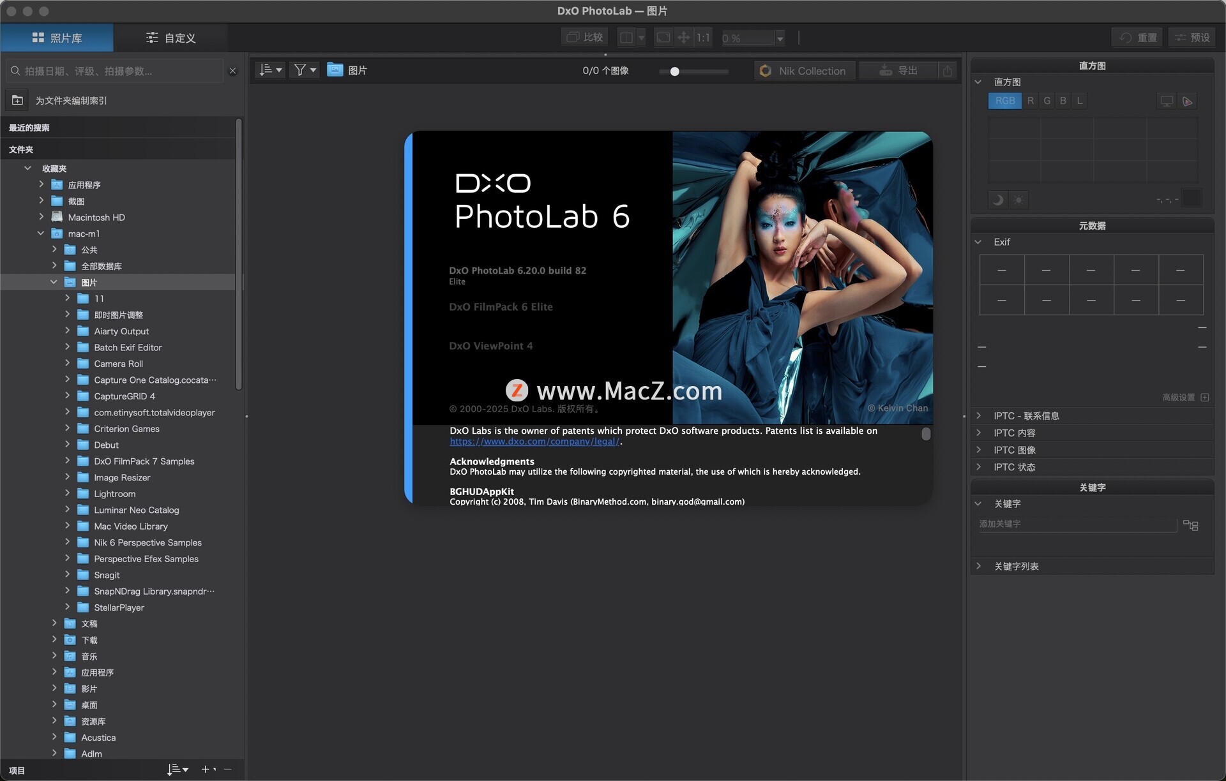Select the pan hand tool icon
Viewport: 1226px width, 781px height.
point(683,38)
